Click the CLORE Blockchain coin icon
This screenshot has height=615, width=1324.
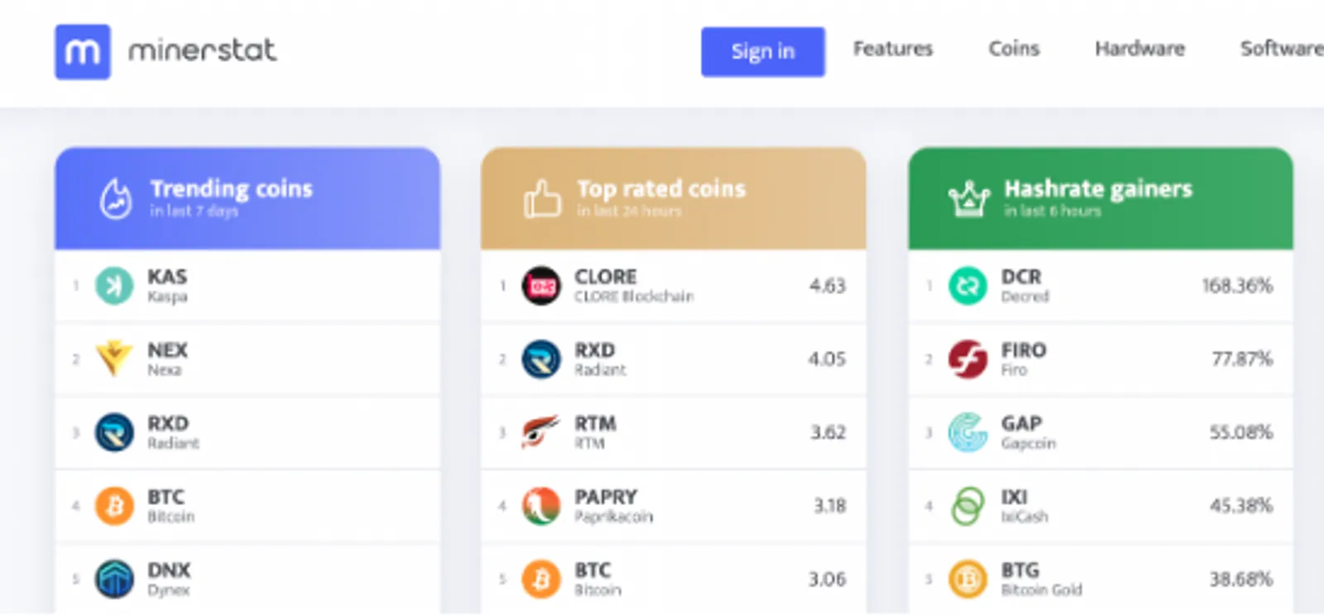(x=541, y=286)
